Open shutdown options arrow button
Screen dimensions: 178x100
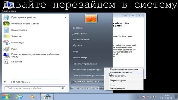coord(101,88)
